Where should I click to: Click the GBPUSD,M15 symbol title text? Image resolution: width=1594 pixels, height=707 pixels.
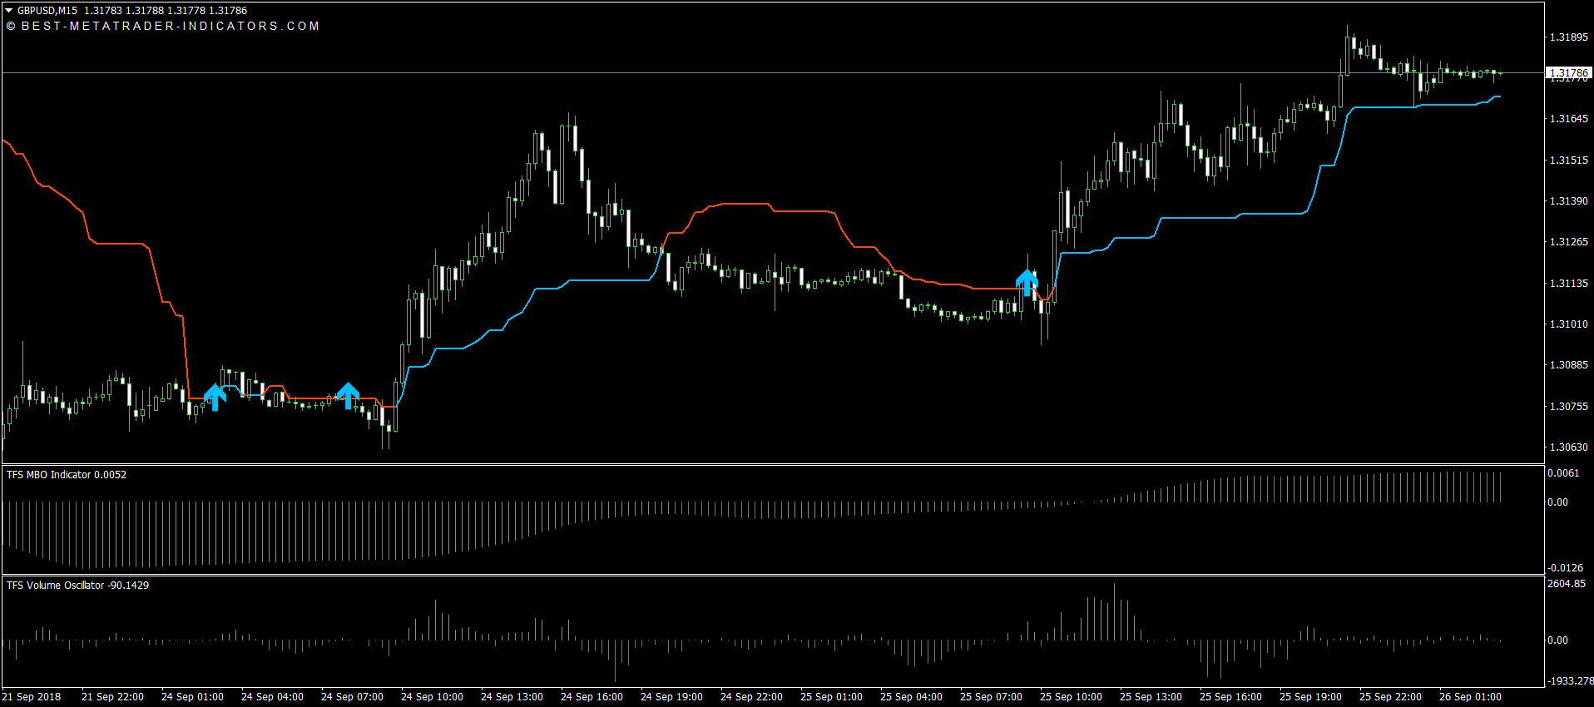pyautogui.click(x=47, y=11)
